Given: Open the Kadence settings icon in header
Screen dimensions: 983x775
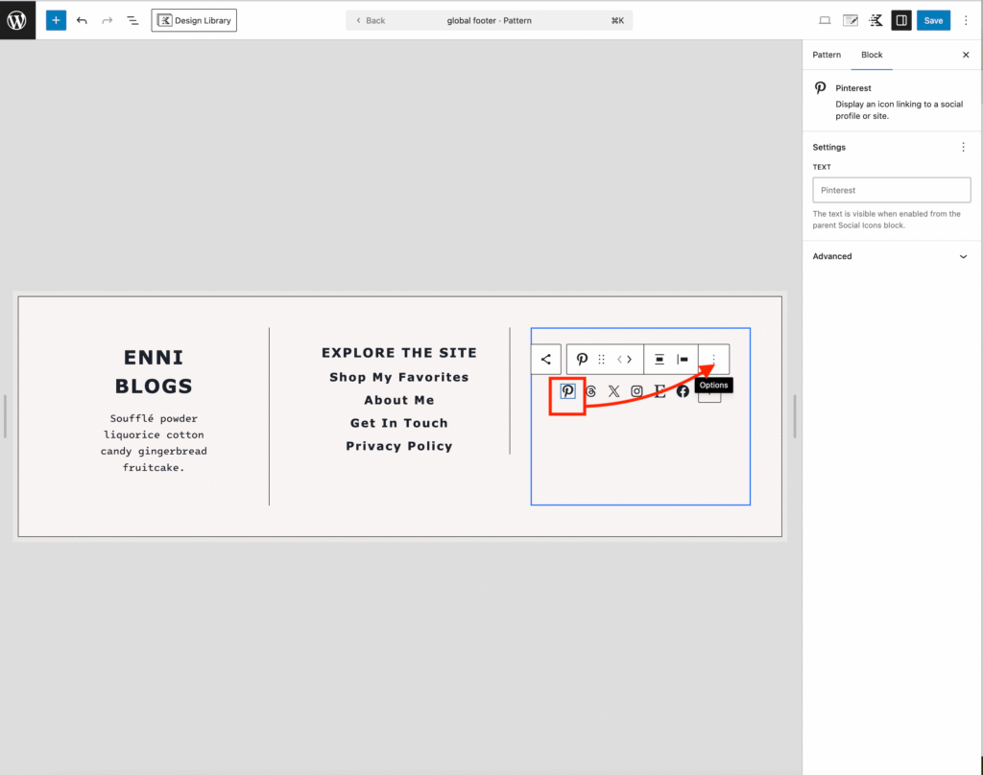Looking at the screenshot, I should point(875,20).
